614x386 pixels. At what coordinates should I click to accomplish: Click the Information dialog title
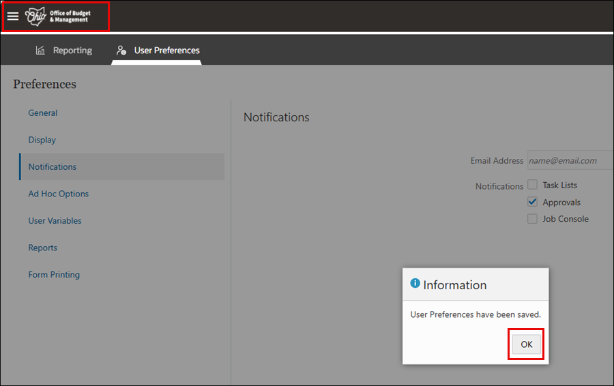(454, 285)
